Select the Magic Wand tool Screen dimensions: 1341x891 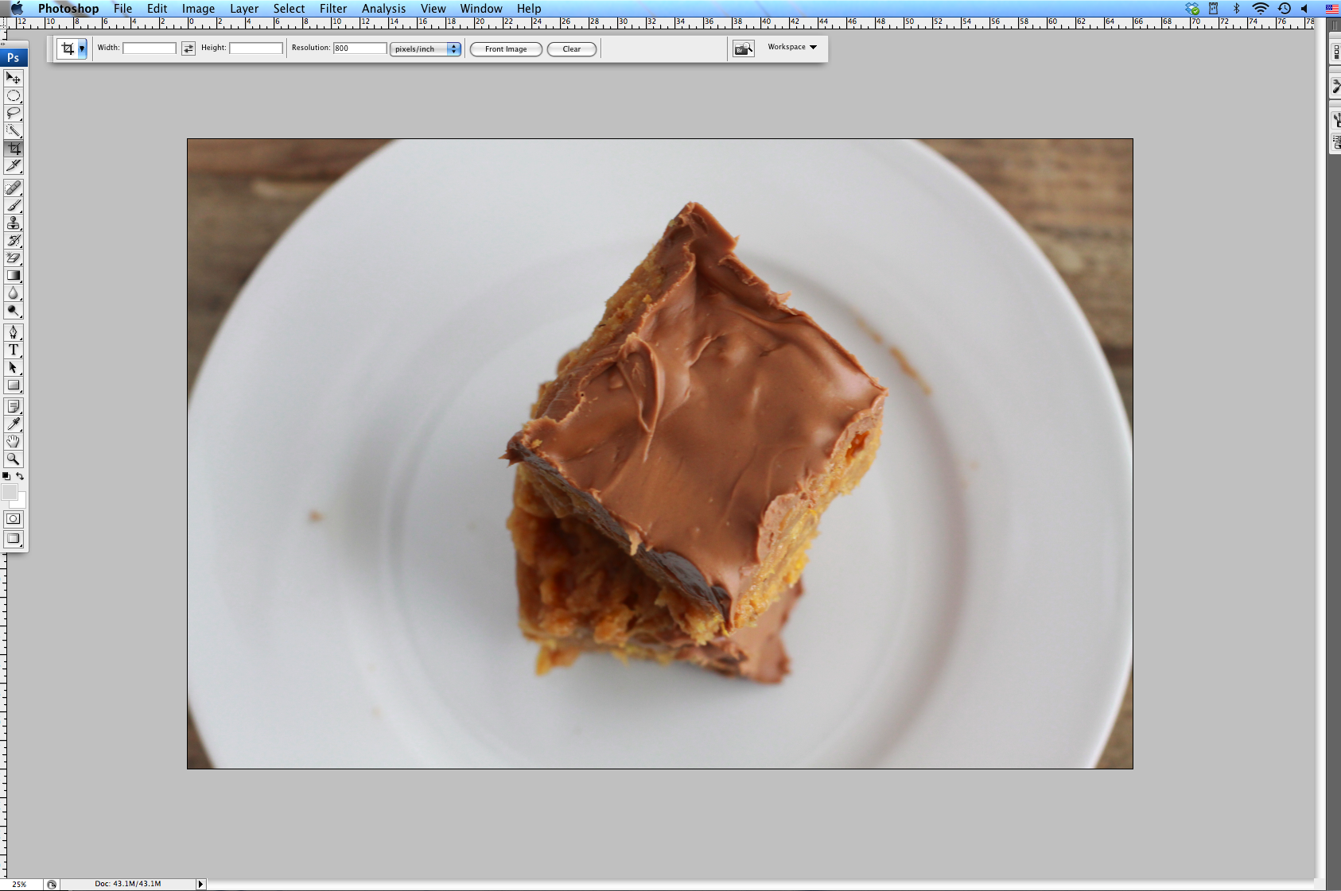pos(14,130)
